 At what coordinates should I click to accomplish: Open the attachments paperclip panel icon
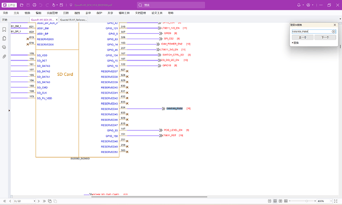pyautogui.click(x=4, y=56)
